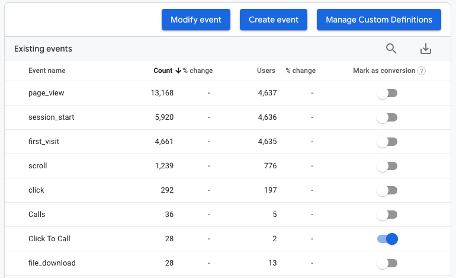Viewport: 456px width, 278px height.
Task: Switch on conversion toggle for click event
Action: coord(387,190)
